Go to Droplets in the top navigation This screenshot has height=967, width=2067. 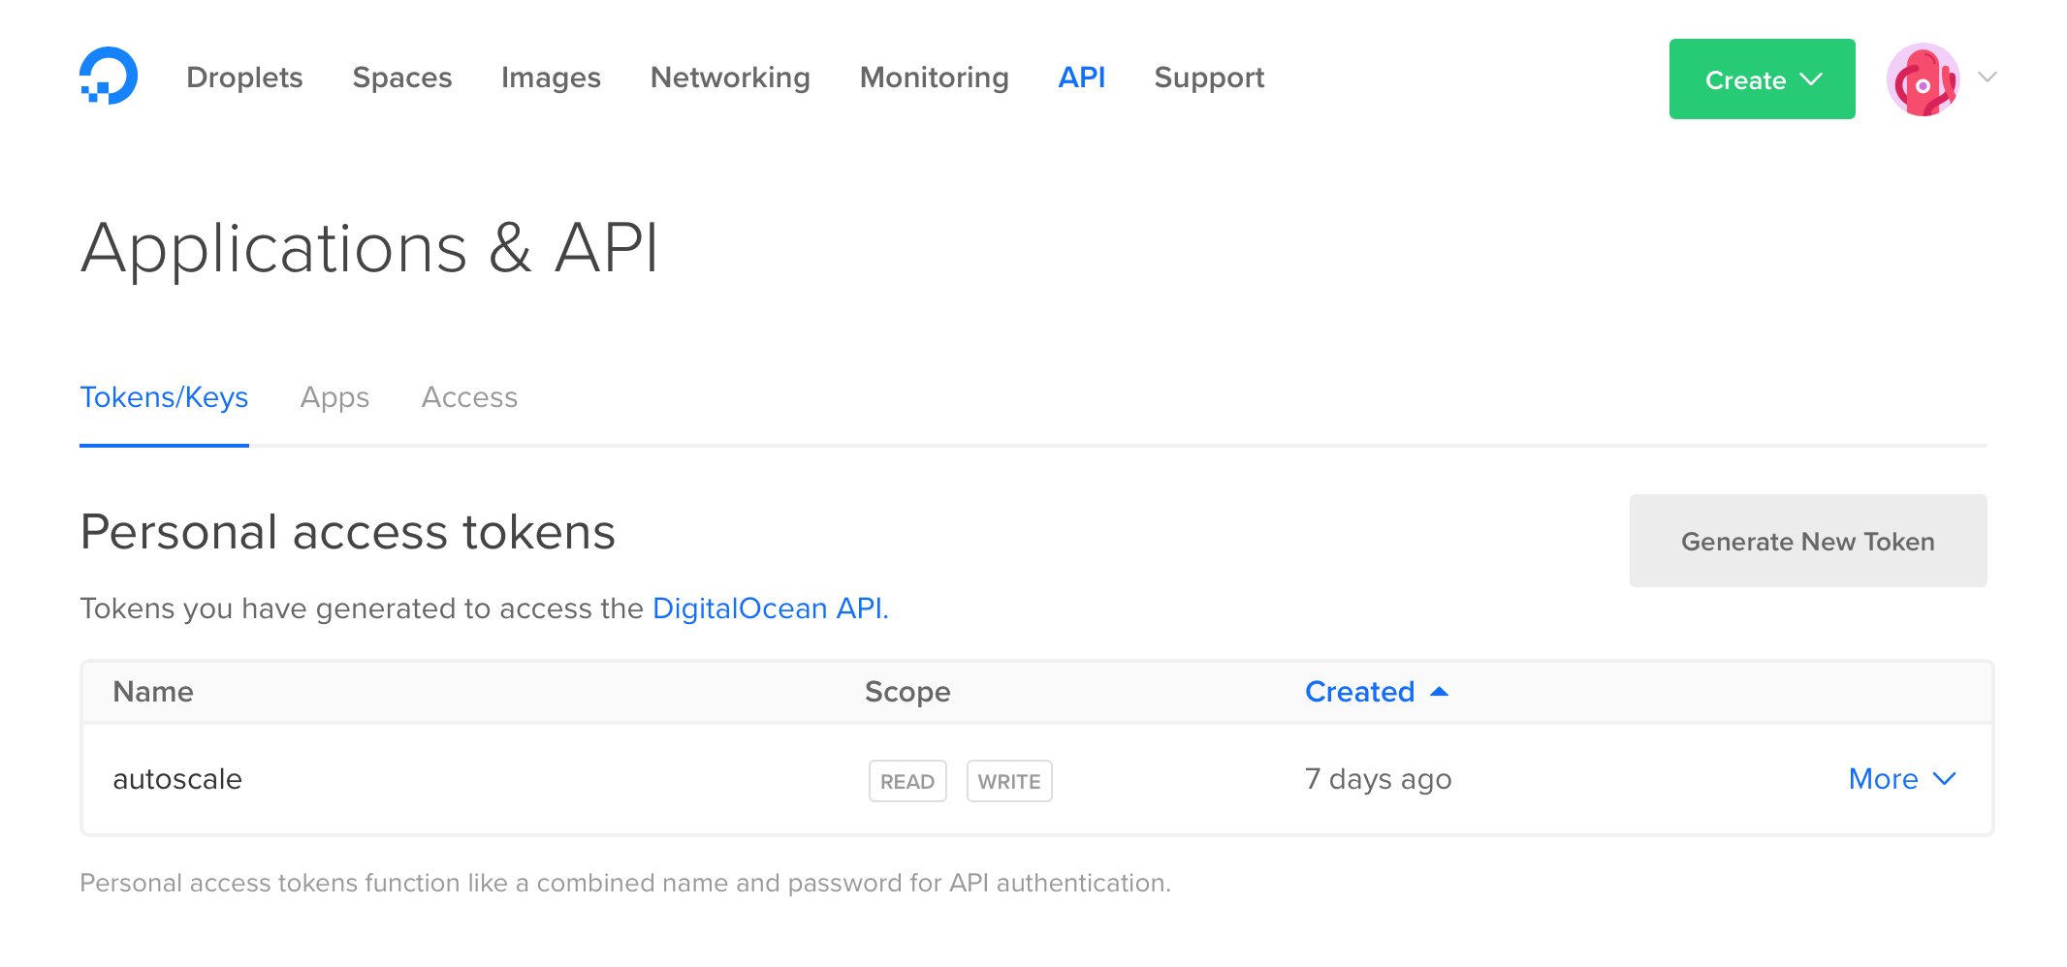pos(244,78)
